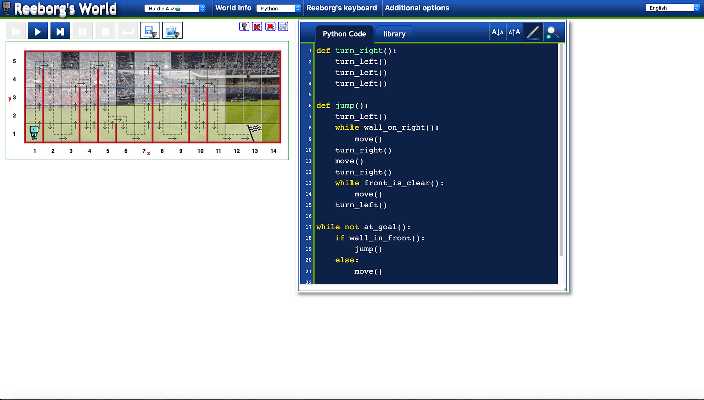
Task: Run the program with the play button
Action: tap(38, 31)
